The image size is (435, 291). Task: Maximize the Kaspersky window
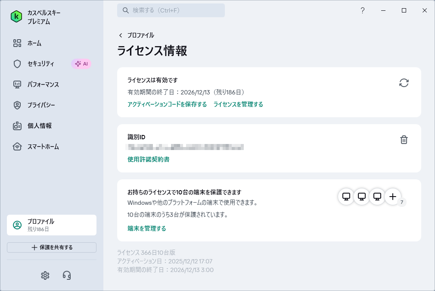tap(404, 10)
